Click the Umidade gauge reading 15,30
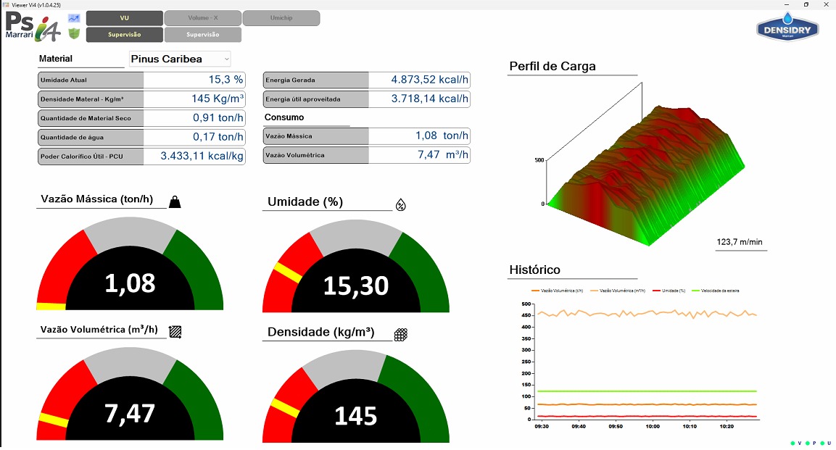 (355, 266)
